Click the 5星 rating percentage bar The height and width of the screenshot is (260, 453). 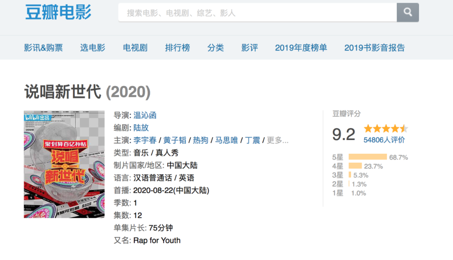(367, 157)
